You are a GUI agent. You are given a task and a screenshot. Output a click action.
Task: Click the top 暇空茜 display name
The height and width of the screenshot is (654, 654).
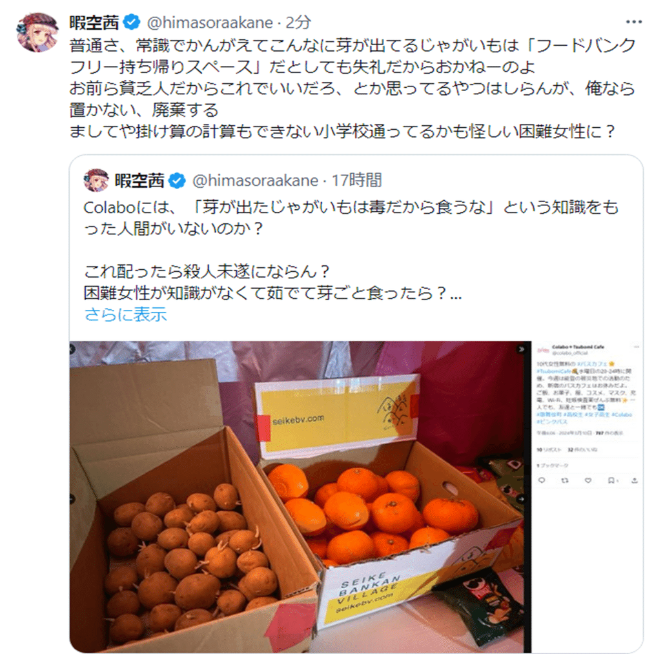94,23
